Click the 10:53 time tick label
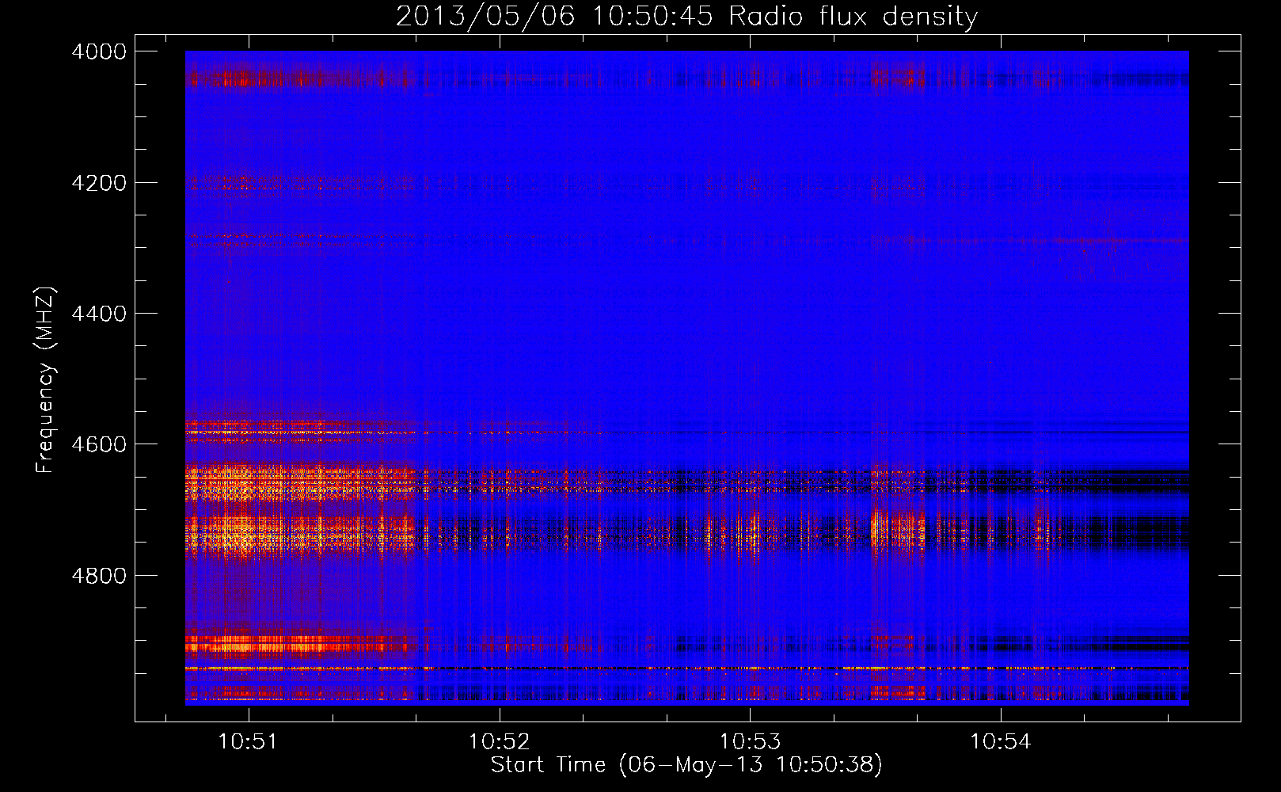This screenshot has width=1281, height=792. 750,742
